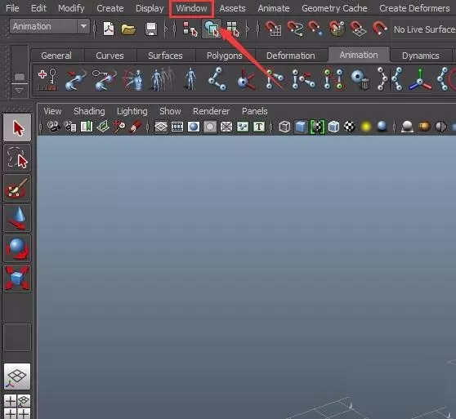The height and width of the screenshot is (419, 456).
Task: Switch to the Animation shelf tab
Action: (359, 55)
